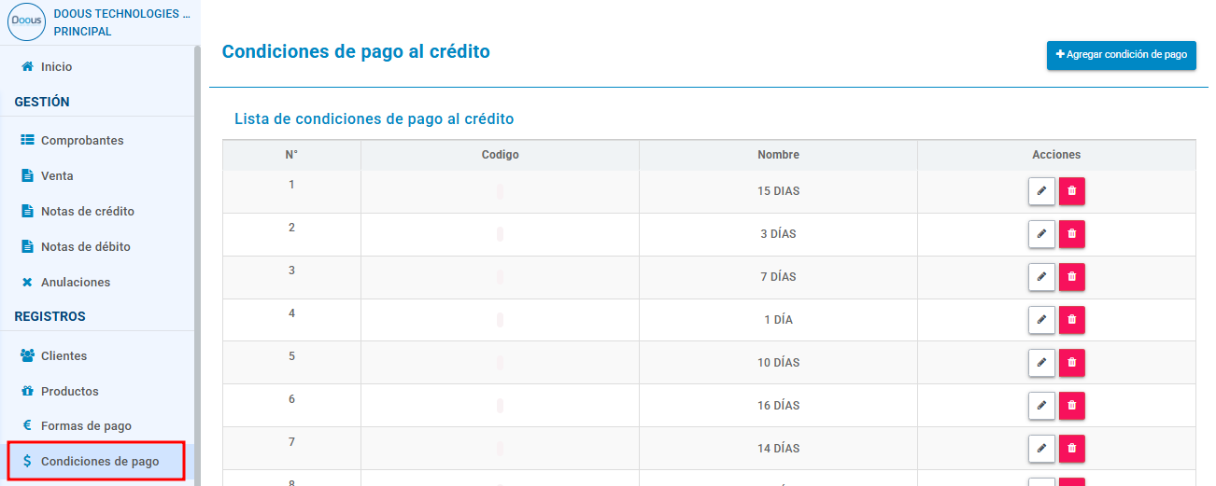1216x486 pixels.
Task: Click the name cell 10 DÍAS
Action: pos(778,363)
